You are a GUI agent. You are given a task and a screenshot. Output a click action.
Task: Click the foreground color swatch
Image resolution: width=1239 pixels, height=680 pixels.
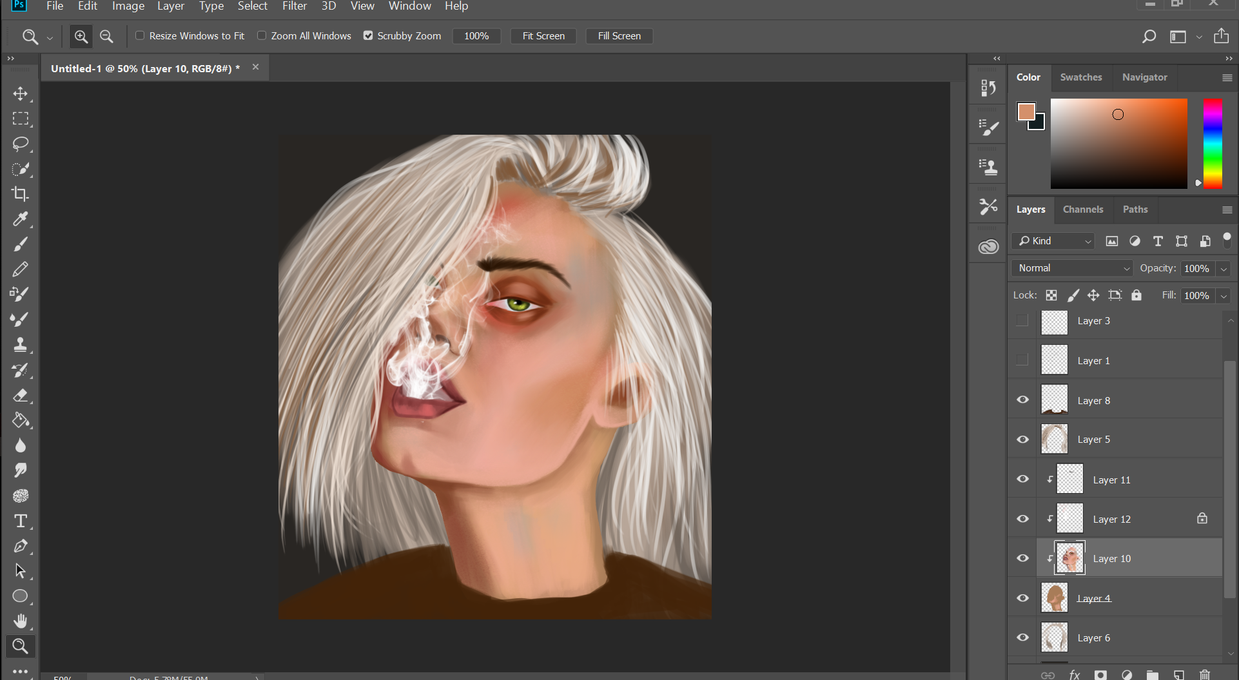coord(1025,111)
